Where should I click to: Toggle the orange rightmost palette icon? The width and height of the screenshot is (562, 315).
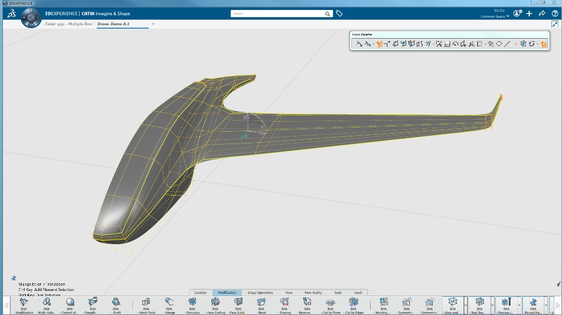pyautogui.click(x=544, y=44)
